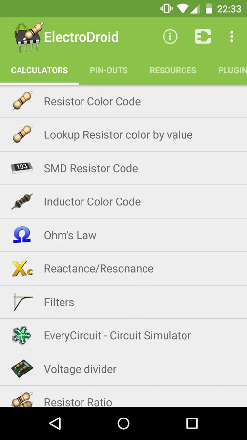
Task: Open Resistor Color Code calculator
Action: [x=123, y=101]
